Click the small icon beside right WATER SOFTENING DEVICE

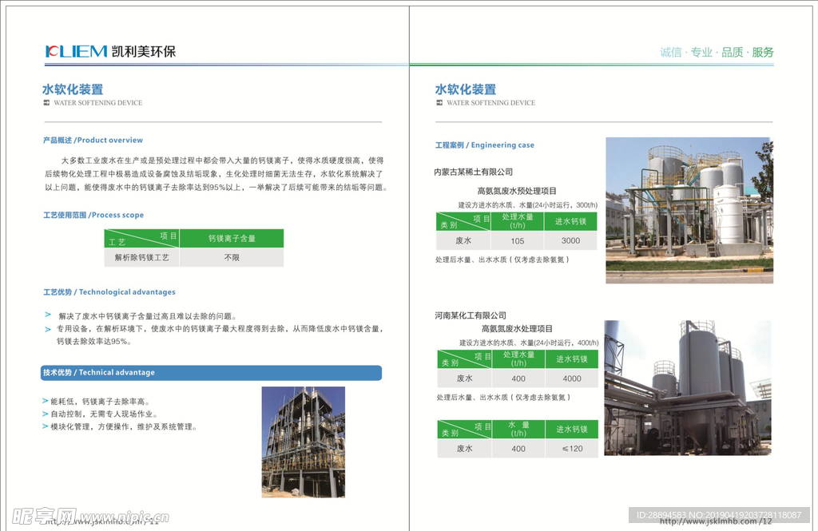[439, 103]
